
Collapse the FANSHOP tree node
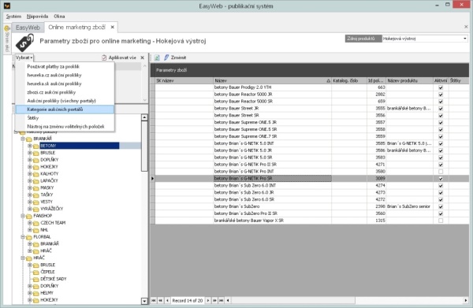[x=23, y=216]
